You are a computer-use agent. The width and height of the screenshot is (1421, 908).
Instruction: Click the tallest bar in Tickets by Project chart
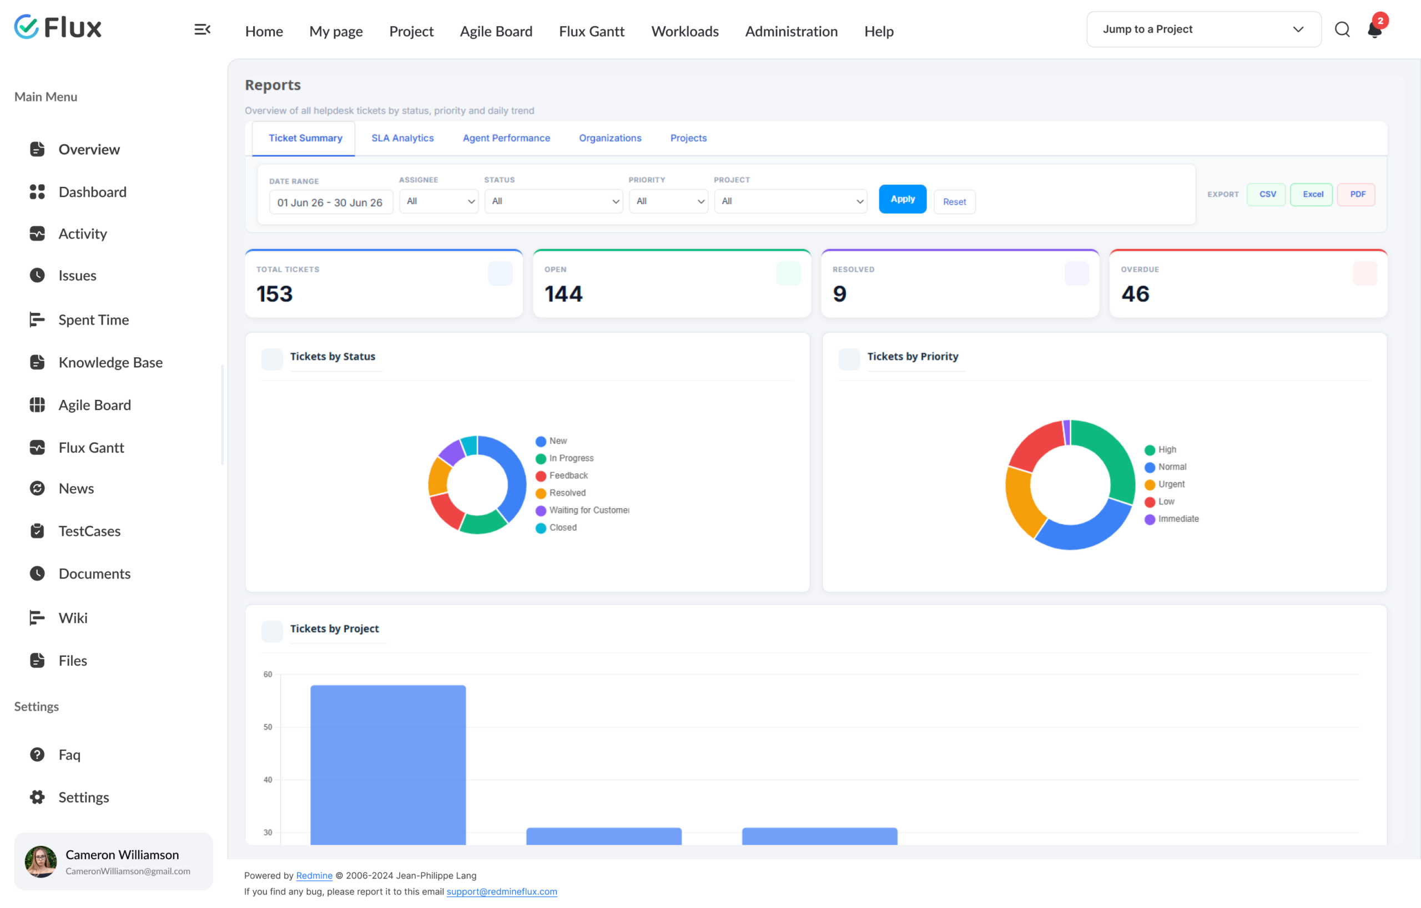[x=387, y=765]
